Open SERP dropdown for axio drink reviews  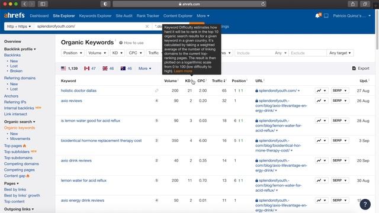click(x=340, y=160)
